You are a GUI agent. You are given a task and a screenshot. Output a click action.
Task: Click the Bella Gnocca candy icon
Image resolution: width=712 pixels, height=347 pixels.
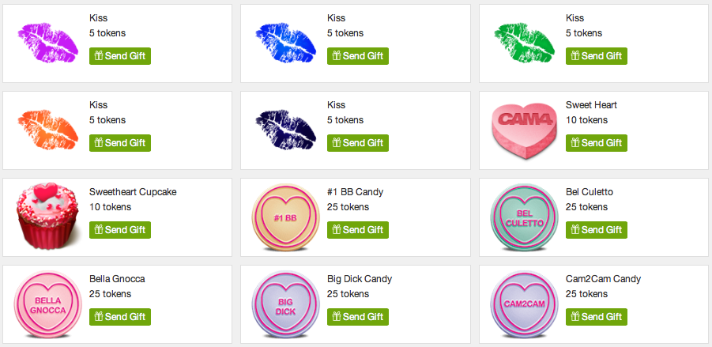(x=47, y=305)
